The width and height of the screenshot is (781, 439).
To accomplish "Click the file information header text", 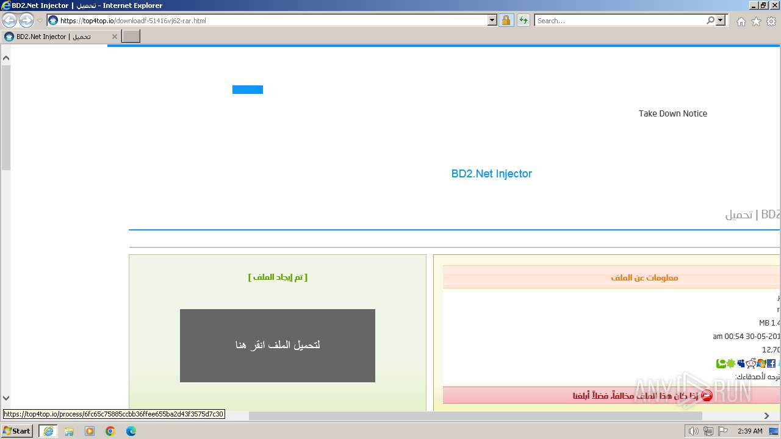I will pos(644,278).
